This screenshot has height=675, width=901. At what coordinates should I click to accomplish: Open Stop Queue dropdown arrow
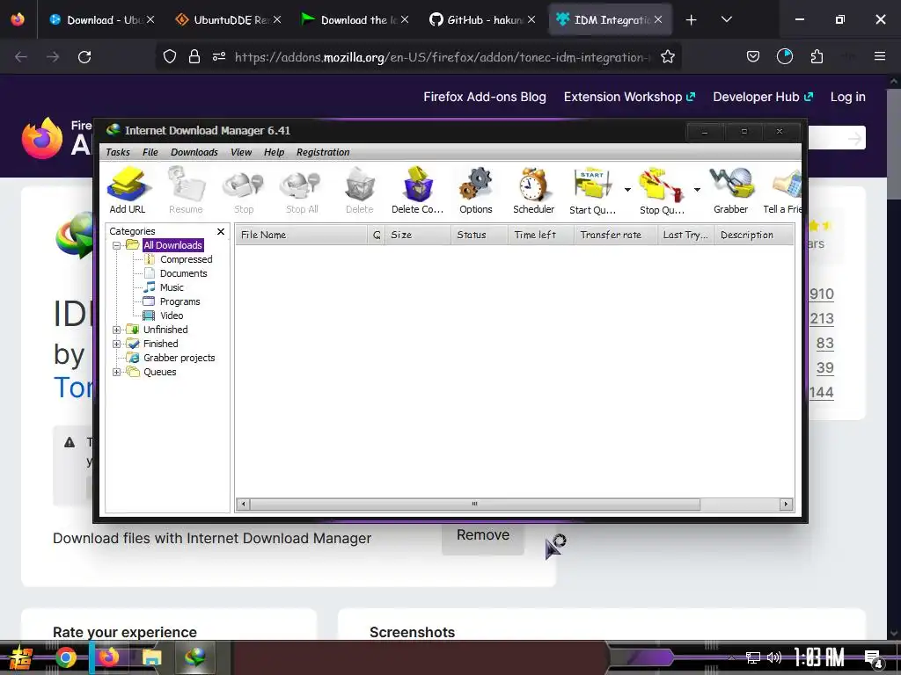pyautogui.click(x=697, y=190)
